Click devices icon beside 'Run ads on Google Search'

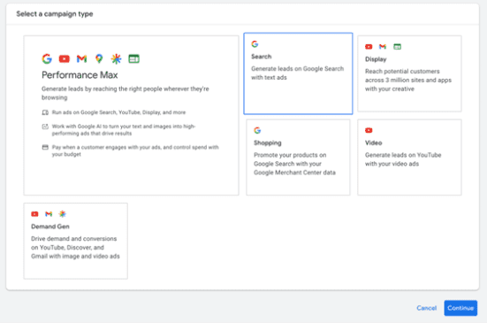pyautogui.click(x=45, y=112)
